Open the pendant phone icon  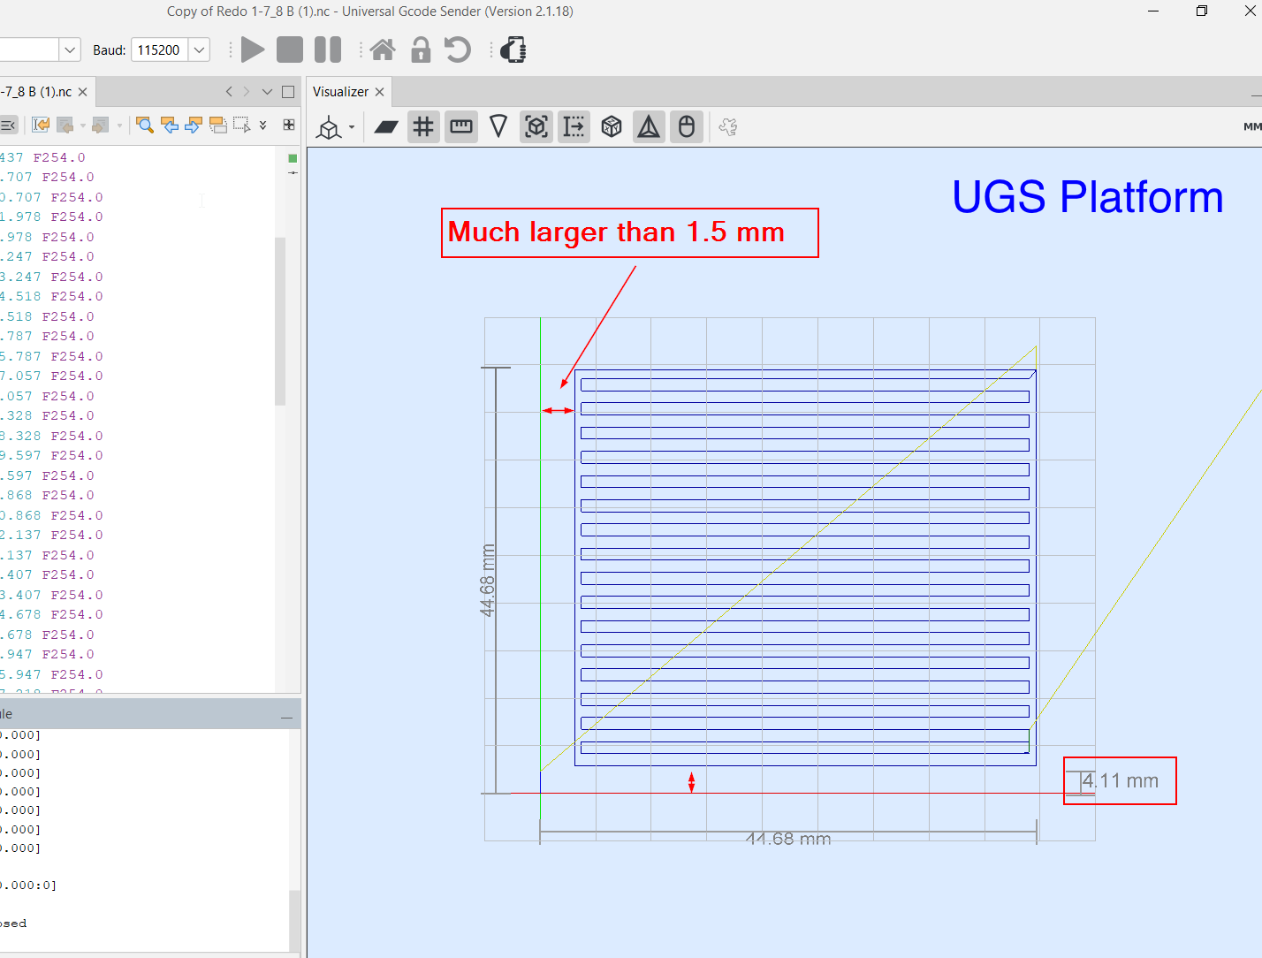[513, 50]
